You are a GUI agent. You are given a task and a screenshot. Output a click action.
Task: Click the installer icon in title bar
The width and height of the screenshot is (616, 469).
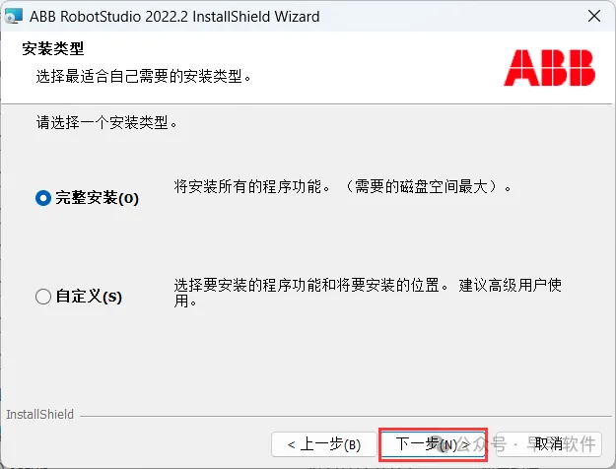tap(14, 16)
